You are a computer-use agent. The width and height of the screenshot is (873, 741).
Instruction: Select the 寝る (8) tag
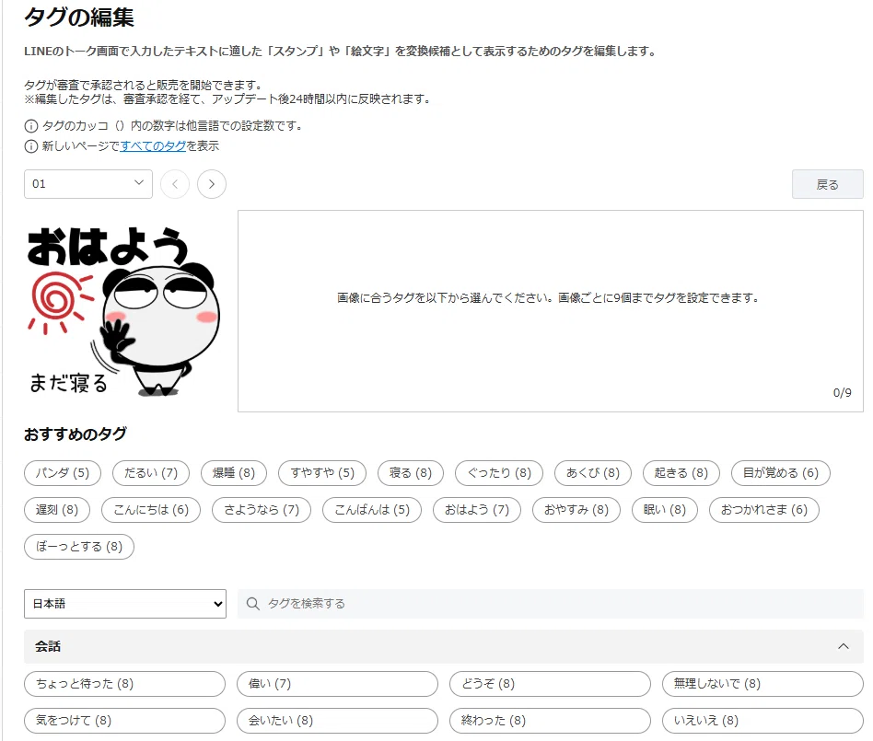(411, 473)
